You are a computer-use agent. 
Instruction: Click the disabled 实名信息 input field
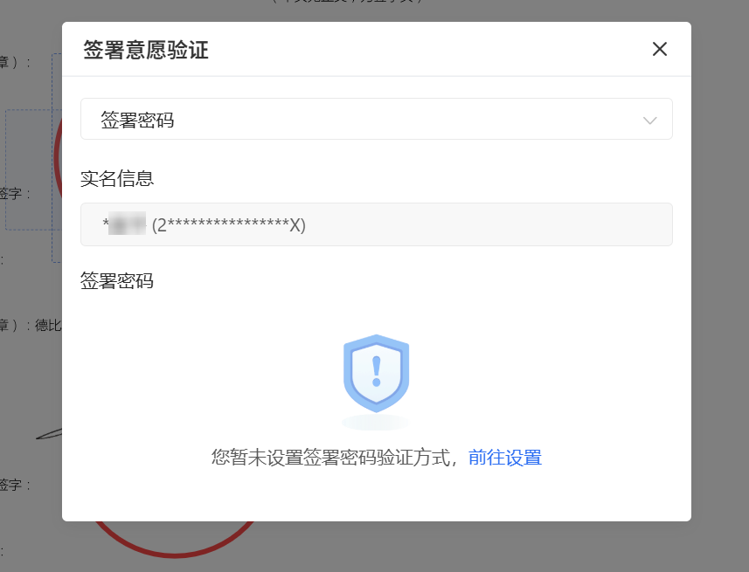pos(377,224)
